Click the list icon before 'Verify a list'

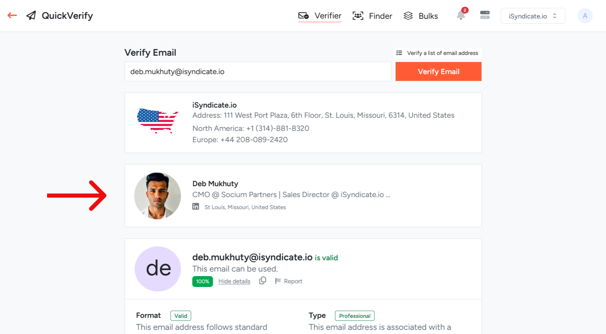pyautogui.click(x=399, y=53)
